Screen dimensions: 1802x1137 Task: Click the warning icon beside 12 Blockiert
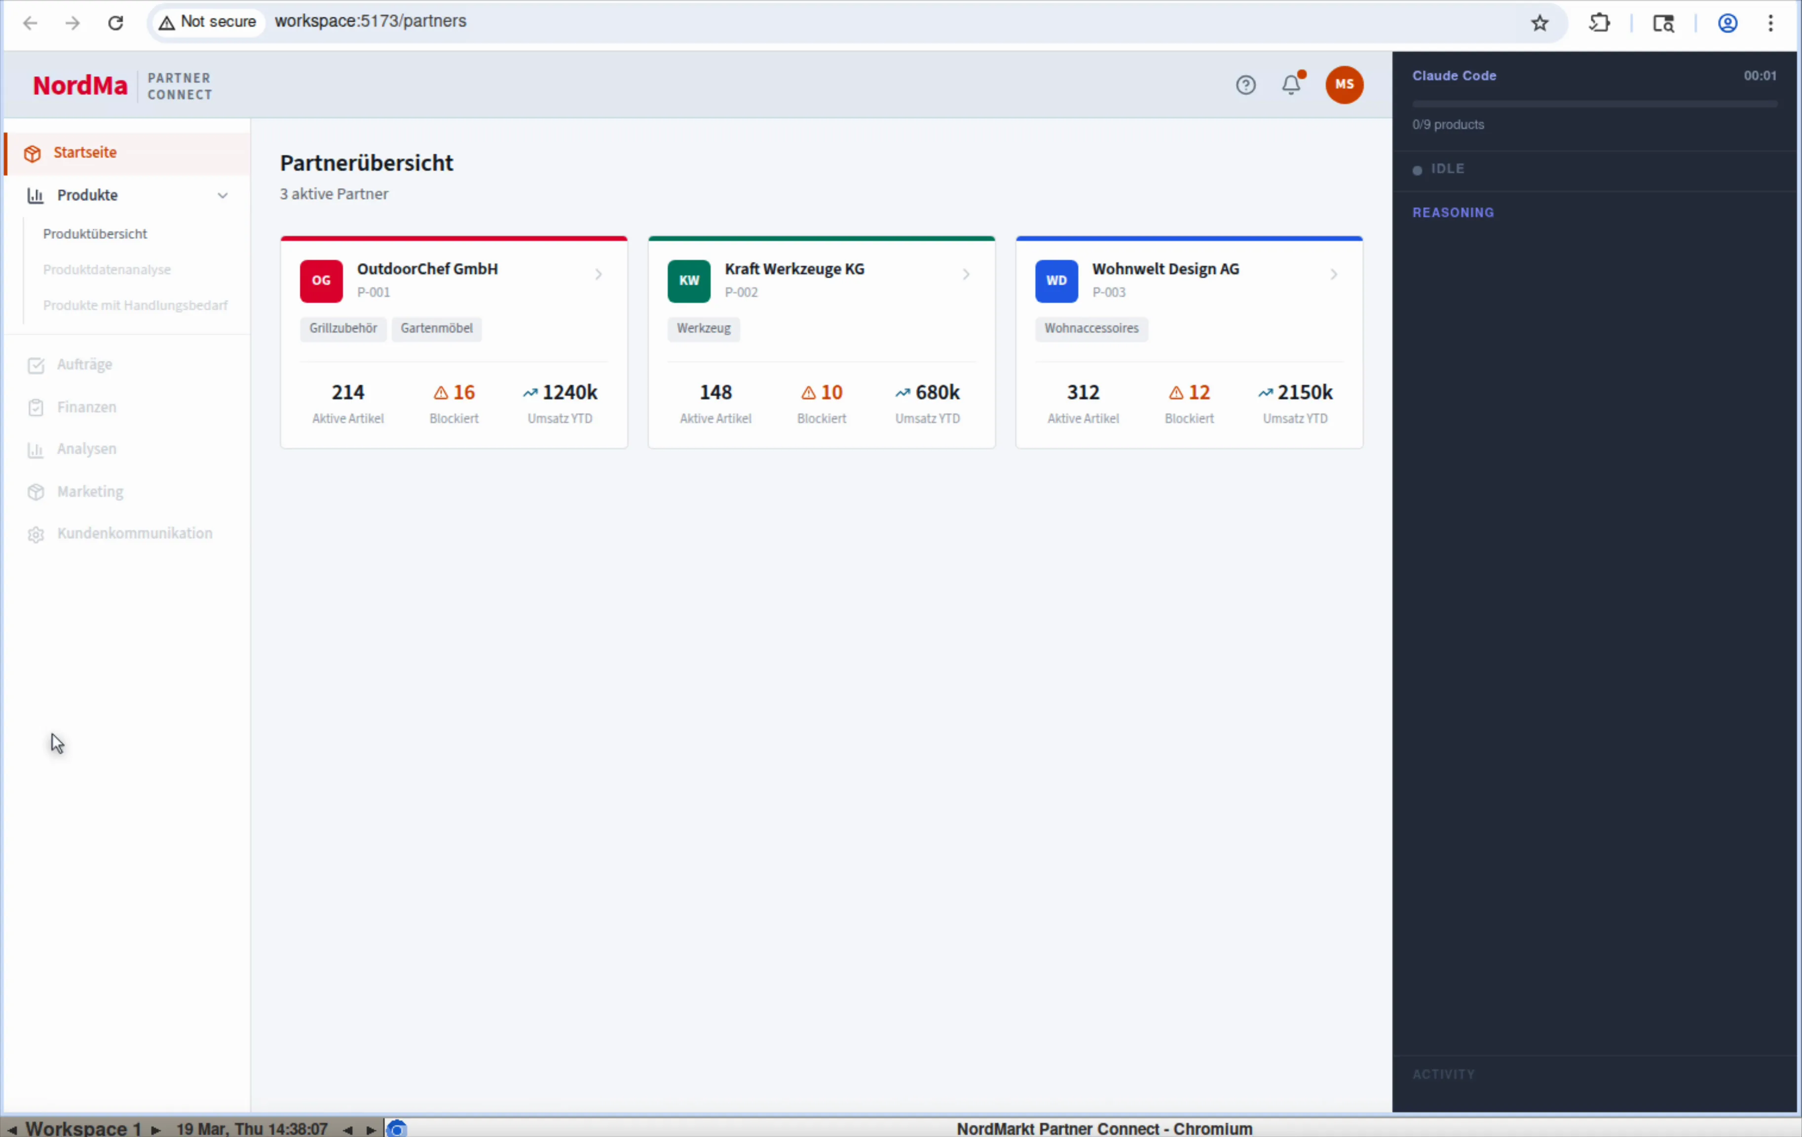[1176, 392]
